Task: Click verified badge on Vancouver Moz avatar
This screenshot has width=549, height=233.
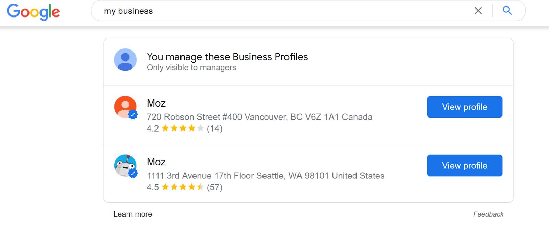Action: pyautogui.click(x=133, y=115)
